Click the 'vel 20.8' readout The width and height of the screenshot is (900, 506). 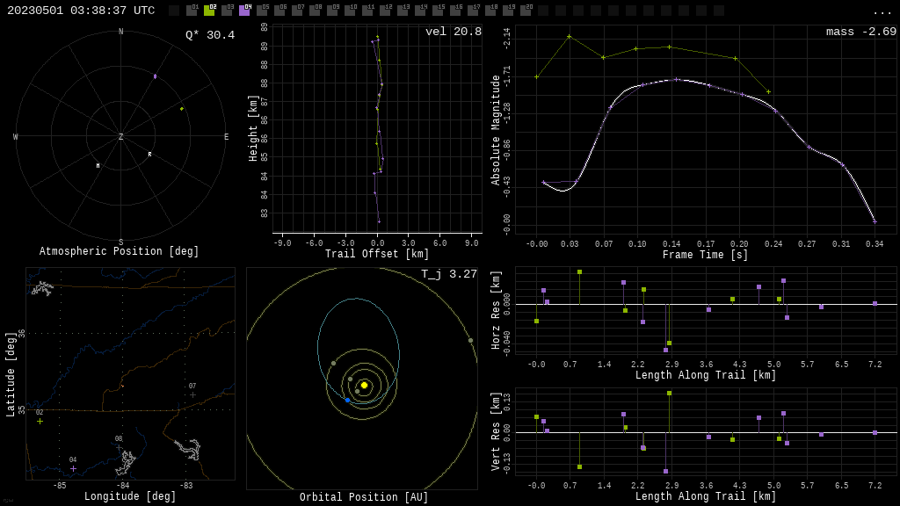tap(454, 32)
